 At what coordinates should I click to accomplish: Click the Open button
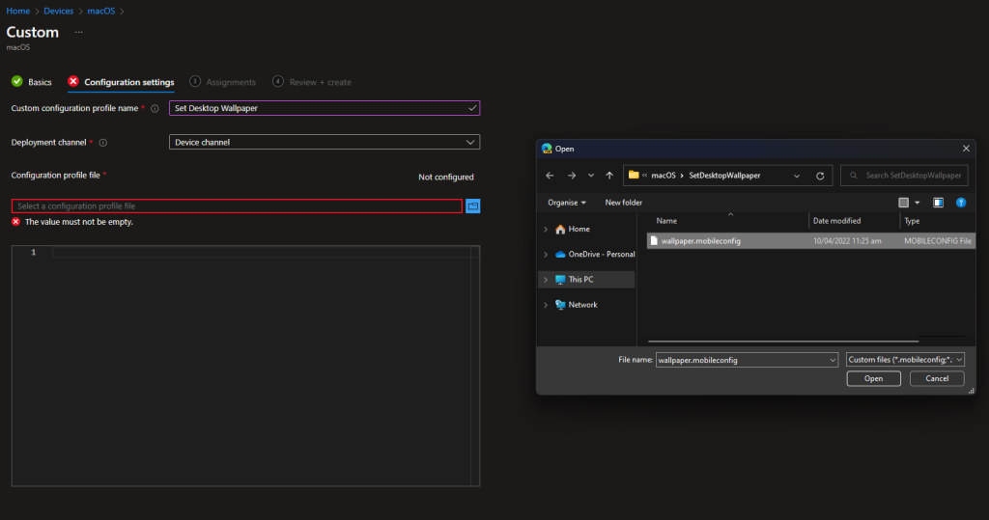coord(873,378)
